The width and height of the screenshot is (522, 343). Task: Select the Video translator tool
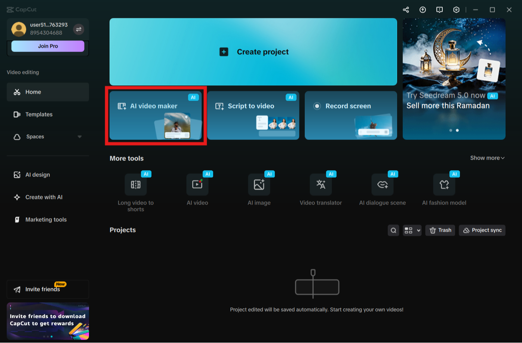click(321, 184)
